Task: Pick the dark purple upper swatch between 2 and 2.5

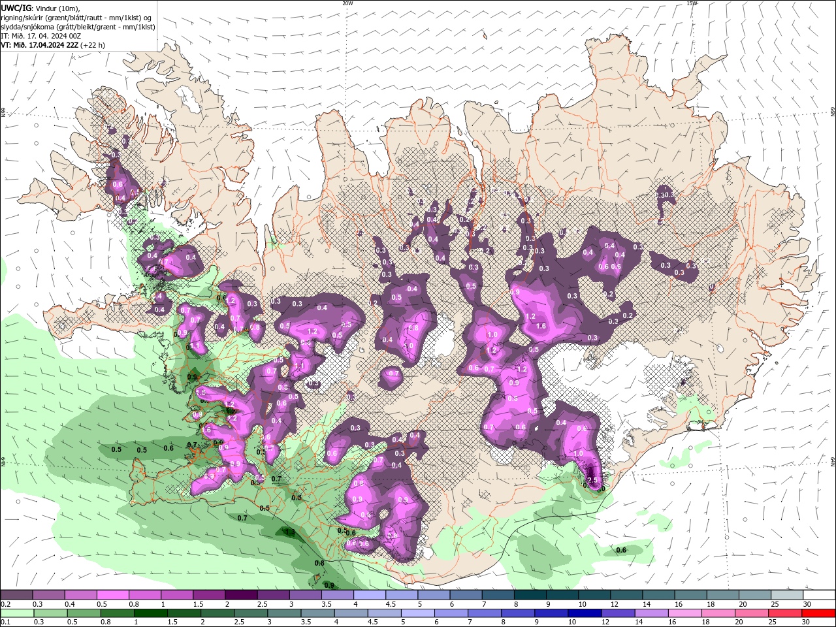Action: click(x=240, y=595)
